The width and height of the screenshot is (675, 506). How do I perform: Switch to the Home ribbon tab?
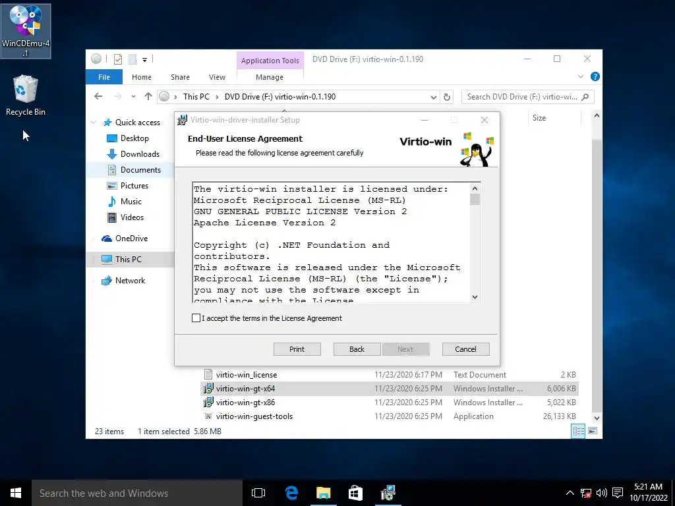coord(142,77)
